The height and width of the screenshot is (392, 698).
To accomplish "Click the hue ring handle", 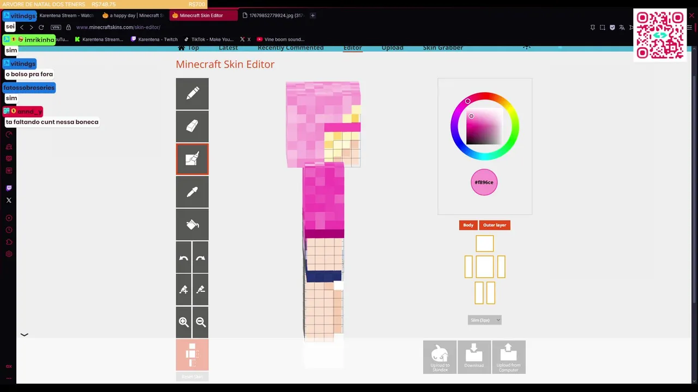I will [467, 101].
